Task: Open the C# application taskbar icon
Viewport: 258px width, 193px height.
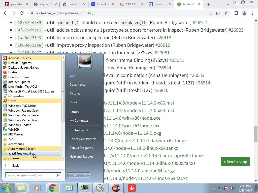Action: [69, 188]
